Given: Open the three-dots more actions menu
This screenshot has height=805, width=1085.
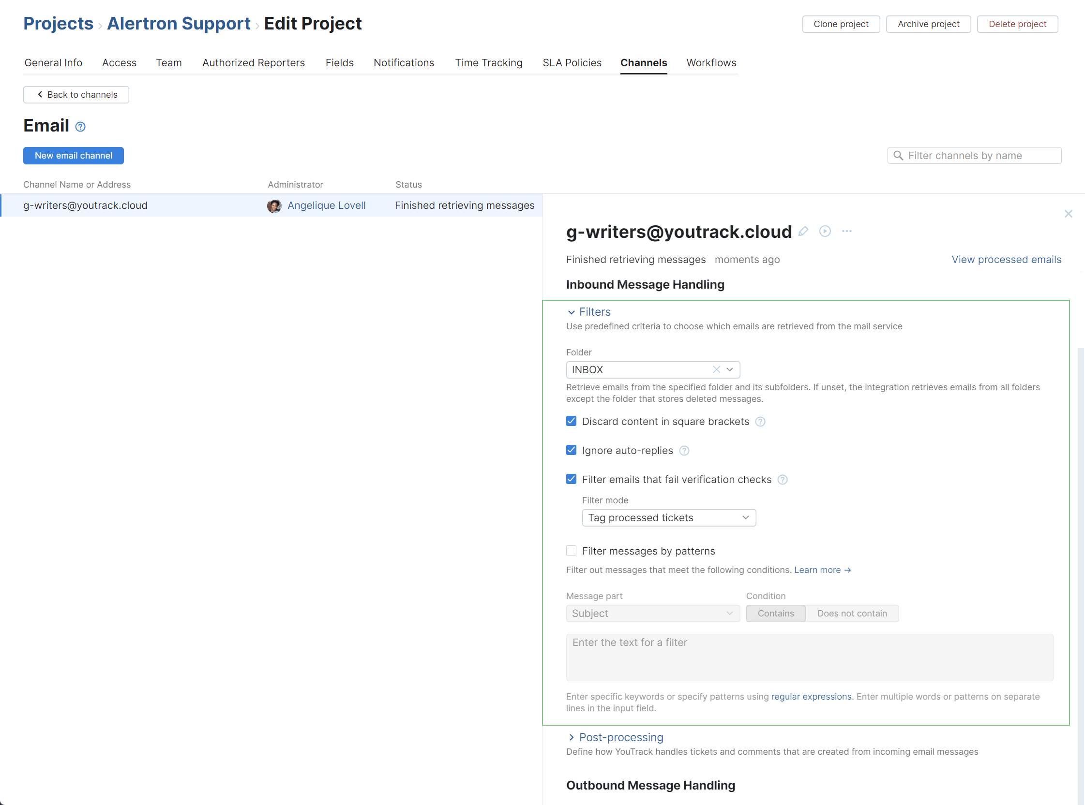Looking at the screenshot, I should [x=846, y=232].
